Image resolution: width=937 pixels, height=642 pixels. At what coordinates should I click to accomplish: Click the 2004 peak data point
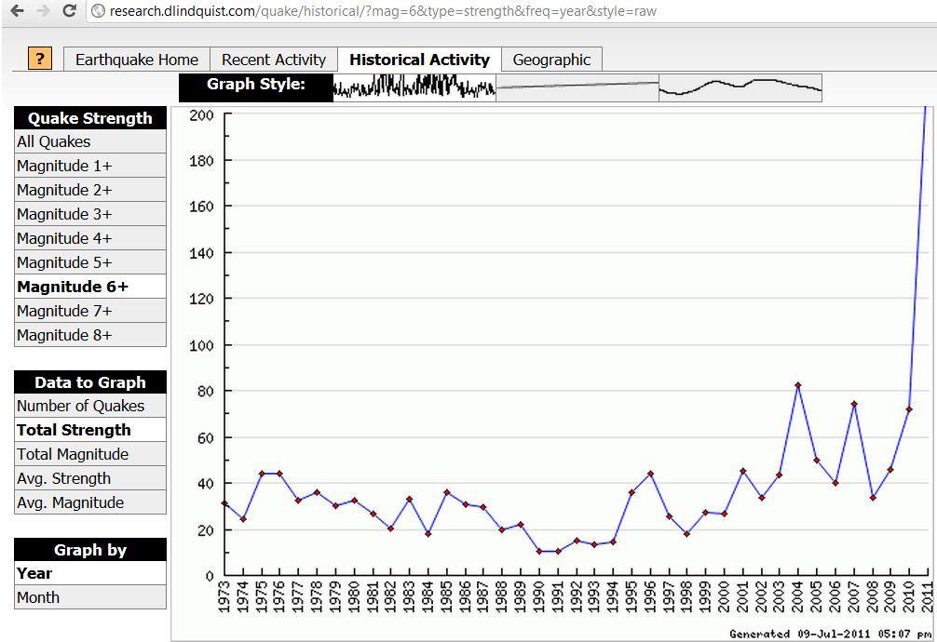click(798, 385)
